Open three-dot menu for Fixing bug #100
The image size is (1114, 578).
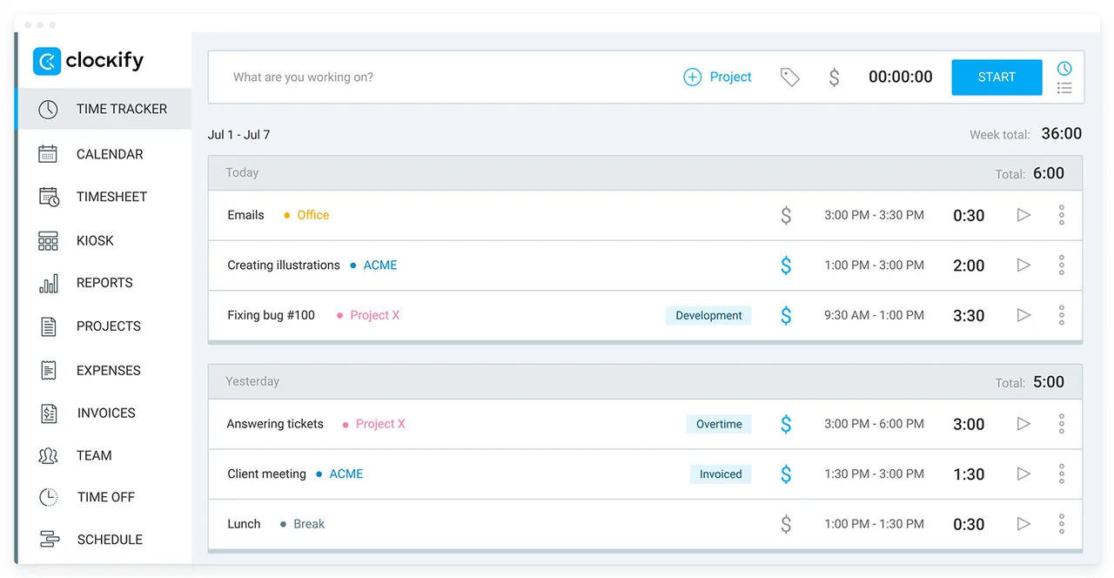click(1062, 315)
